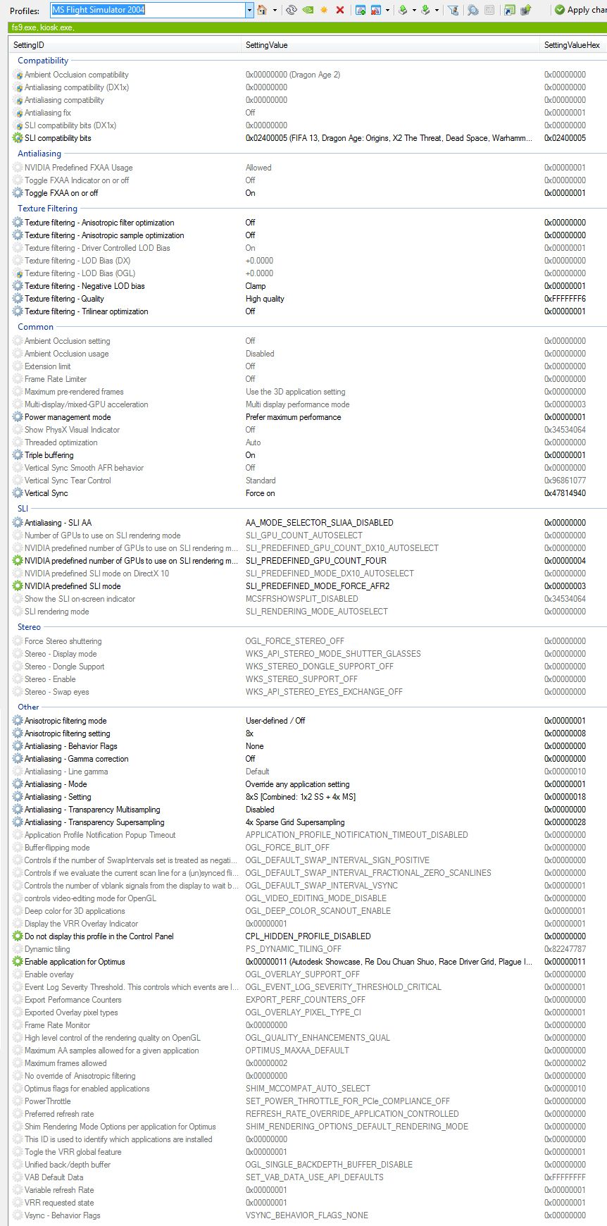Click gear icon beside Antialiasing - Gamma correction
Viewport: 607px width, 1226px height.
pyautogui.click(x=18, y=759)
